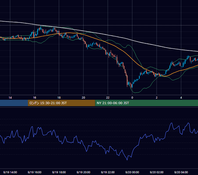This screenshot has height=175, width=198.
Task: Click the 14 hour axis label
Action: coord(10,98)
